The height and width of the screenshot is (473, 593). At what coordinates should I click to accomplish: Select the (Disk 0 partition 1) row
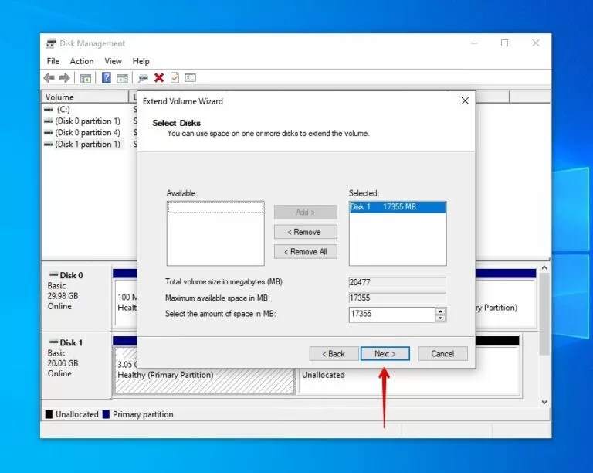tap(86, 121)
